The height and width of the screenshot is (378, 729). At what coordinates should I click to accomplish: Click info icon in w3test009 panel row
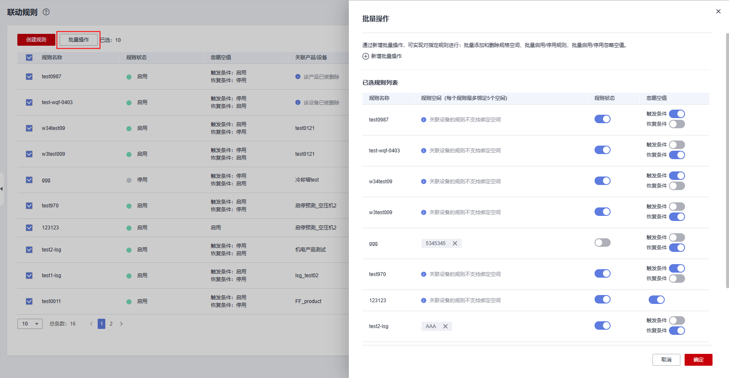[x=424, y=212]
